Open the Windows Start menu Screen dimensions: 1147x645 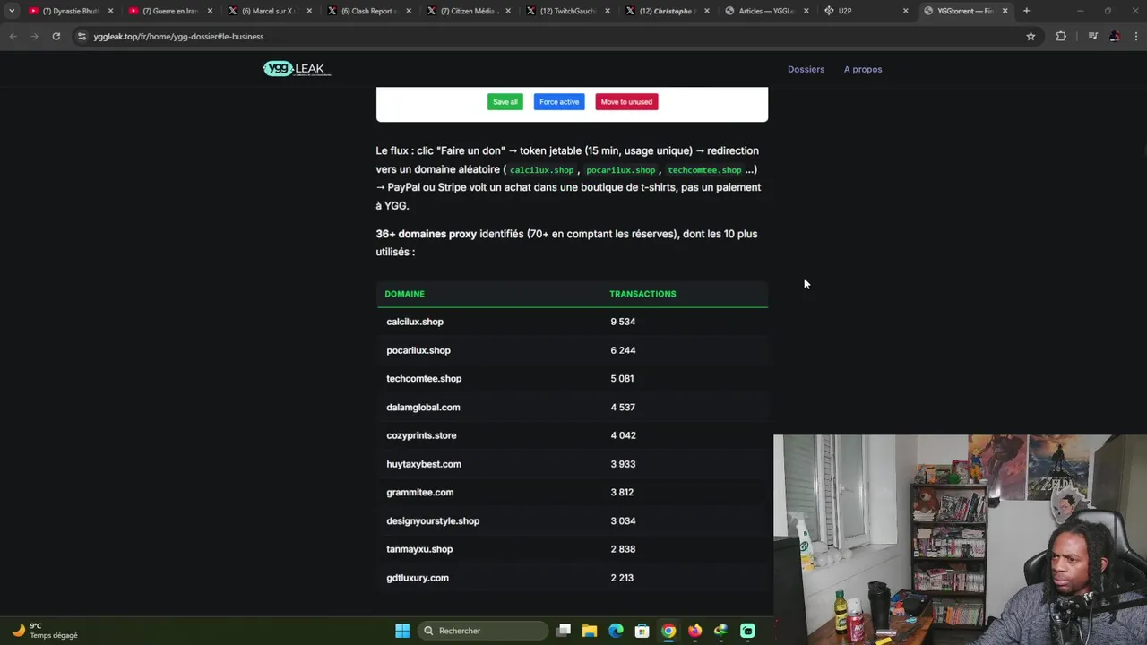pyautogui.click(x=402, y=631)
